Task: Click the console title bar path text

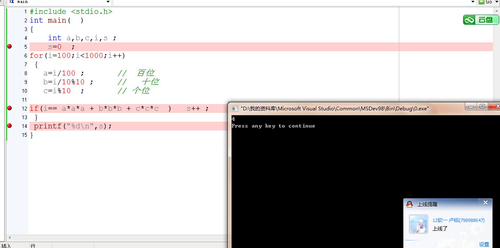Action: pyautogui.click(x=335, y=108)
